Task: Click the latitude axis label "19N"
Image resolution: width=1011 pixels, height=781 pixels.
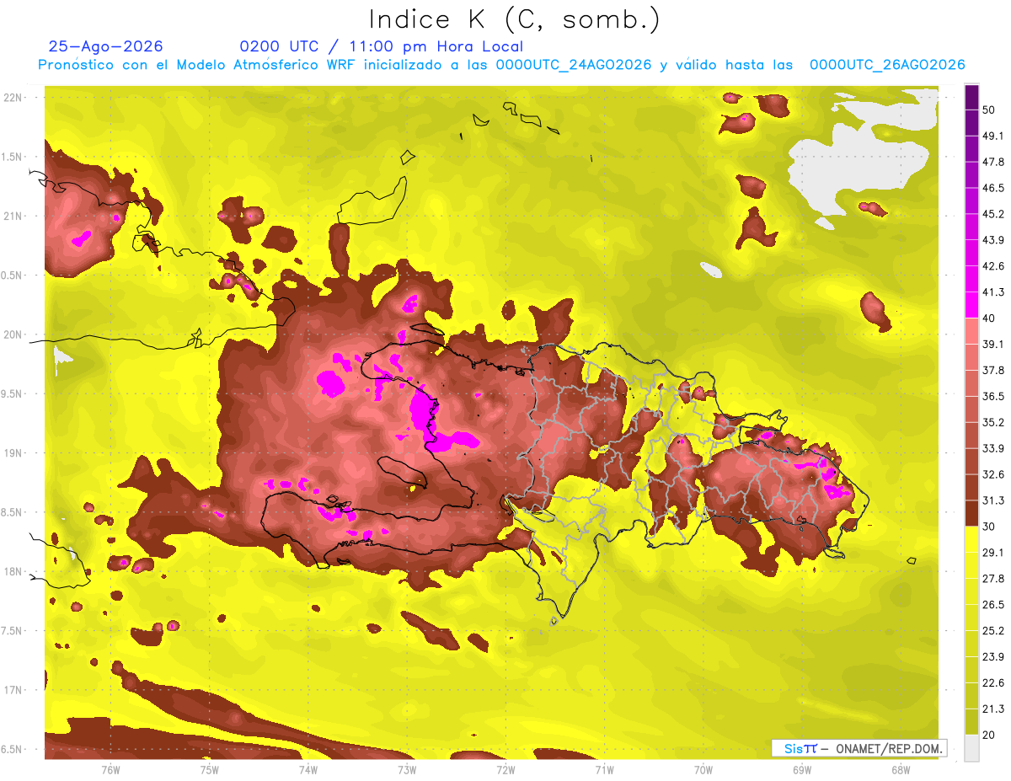Action: [13, 453]
